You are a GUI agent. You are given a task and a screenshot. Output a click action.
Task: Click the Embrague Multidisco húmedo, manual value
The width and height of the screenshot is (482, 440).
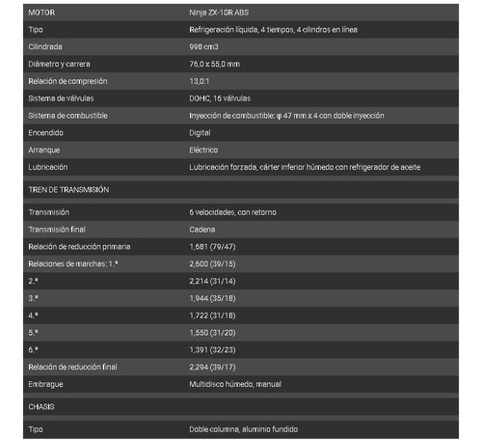pos(235,384)
